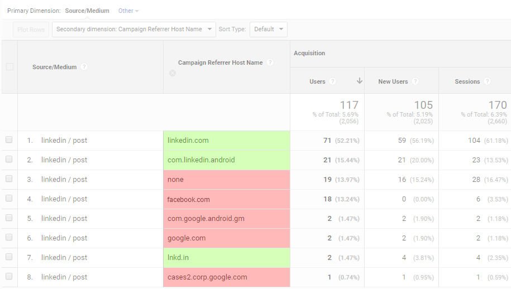This screenshot has height=289, width=511.
Task: Check row 7 lnkd.in checkbox
Action: click(x=9, y=257)
